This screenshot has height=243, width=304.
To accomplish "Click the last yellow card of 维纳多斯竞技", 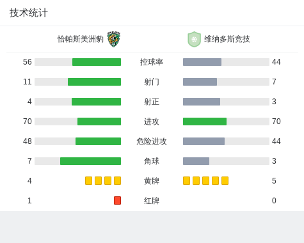I will click(225, 180).
